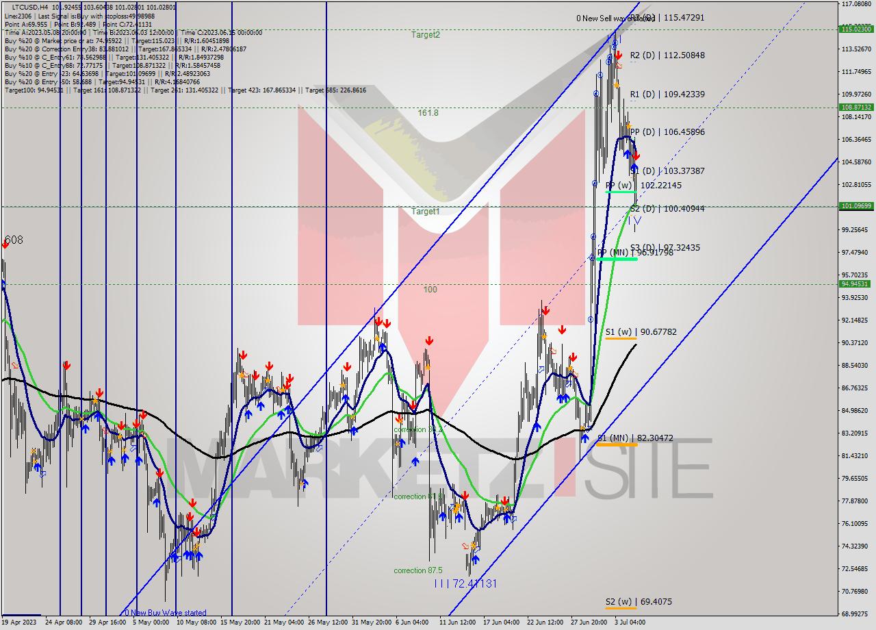Click the current price tag 101.09699
The image size is (876, 630).
[x=855, y=206]
